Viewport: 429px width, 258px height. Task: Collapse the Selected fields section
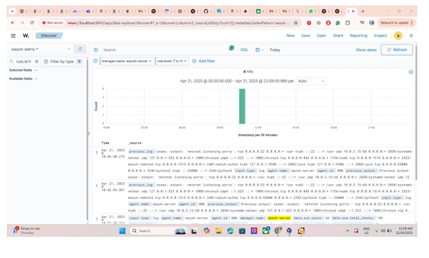click(x=23, y=70)
